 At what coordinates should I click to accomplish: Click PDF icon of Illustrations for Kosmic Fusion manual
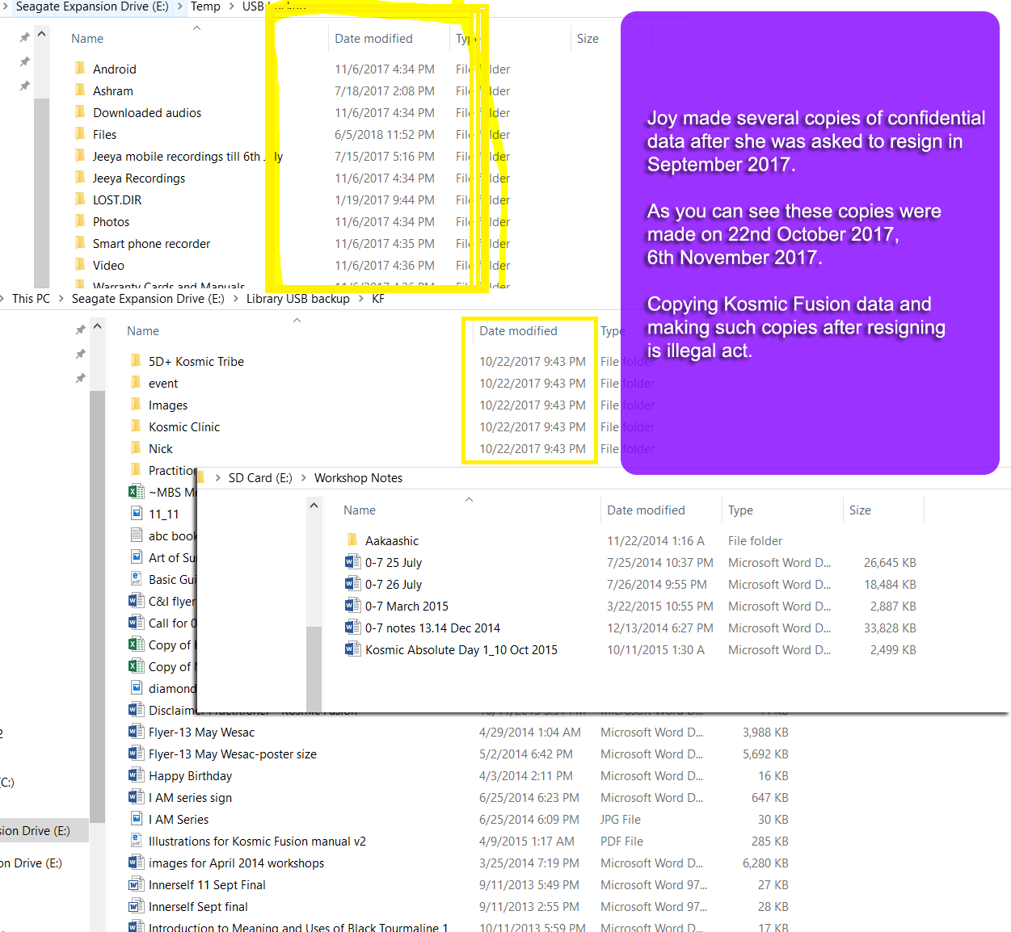pos(136,841)
